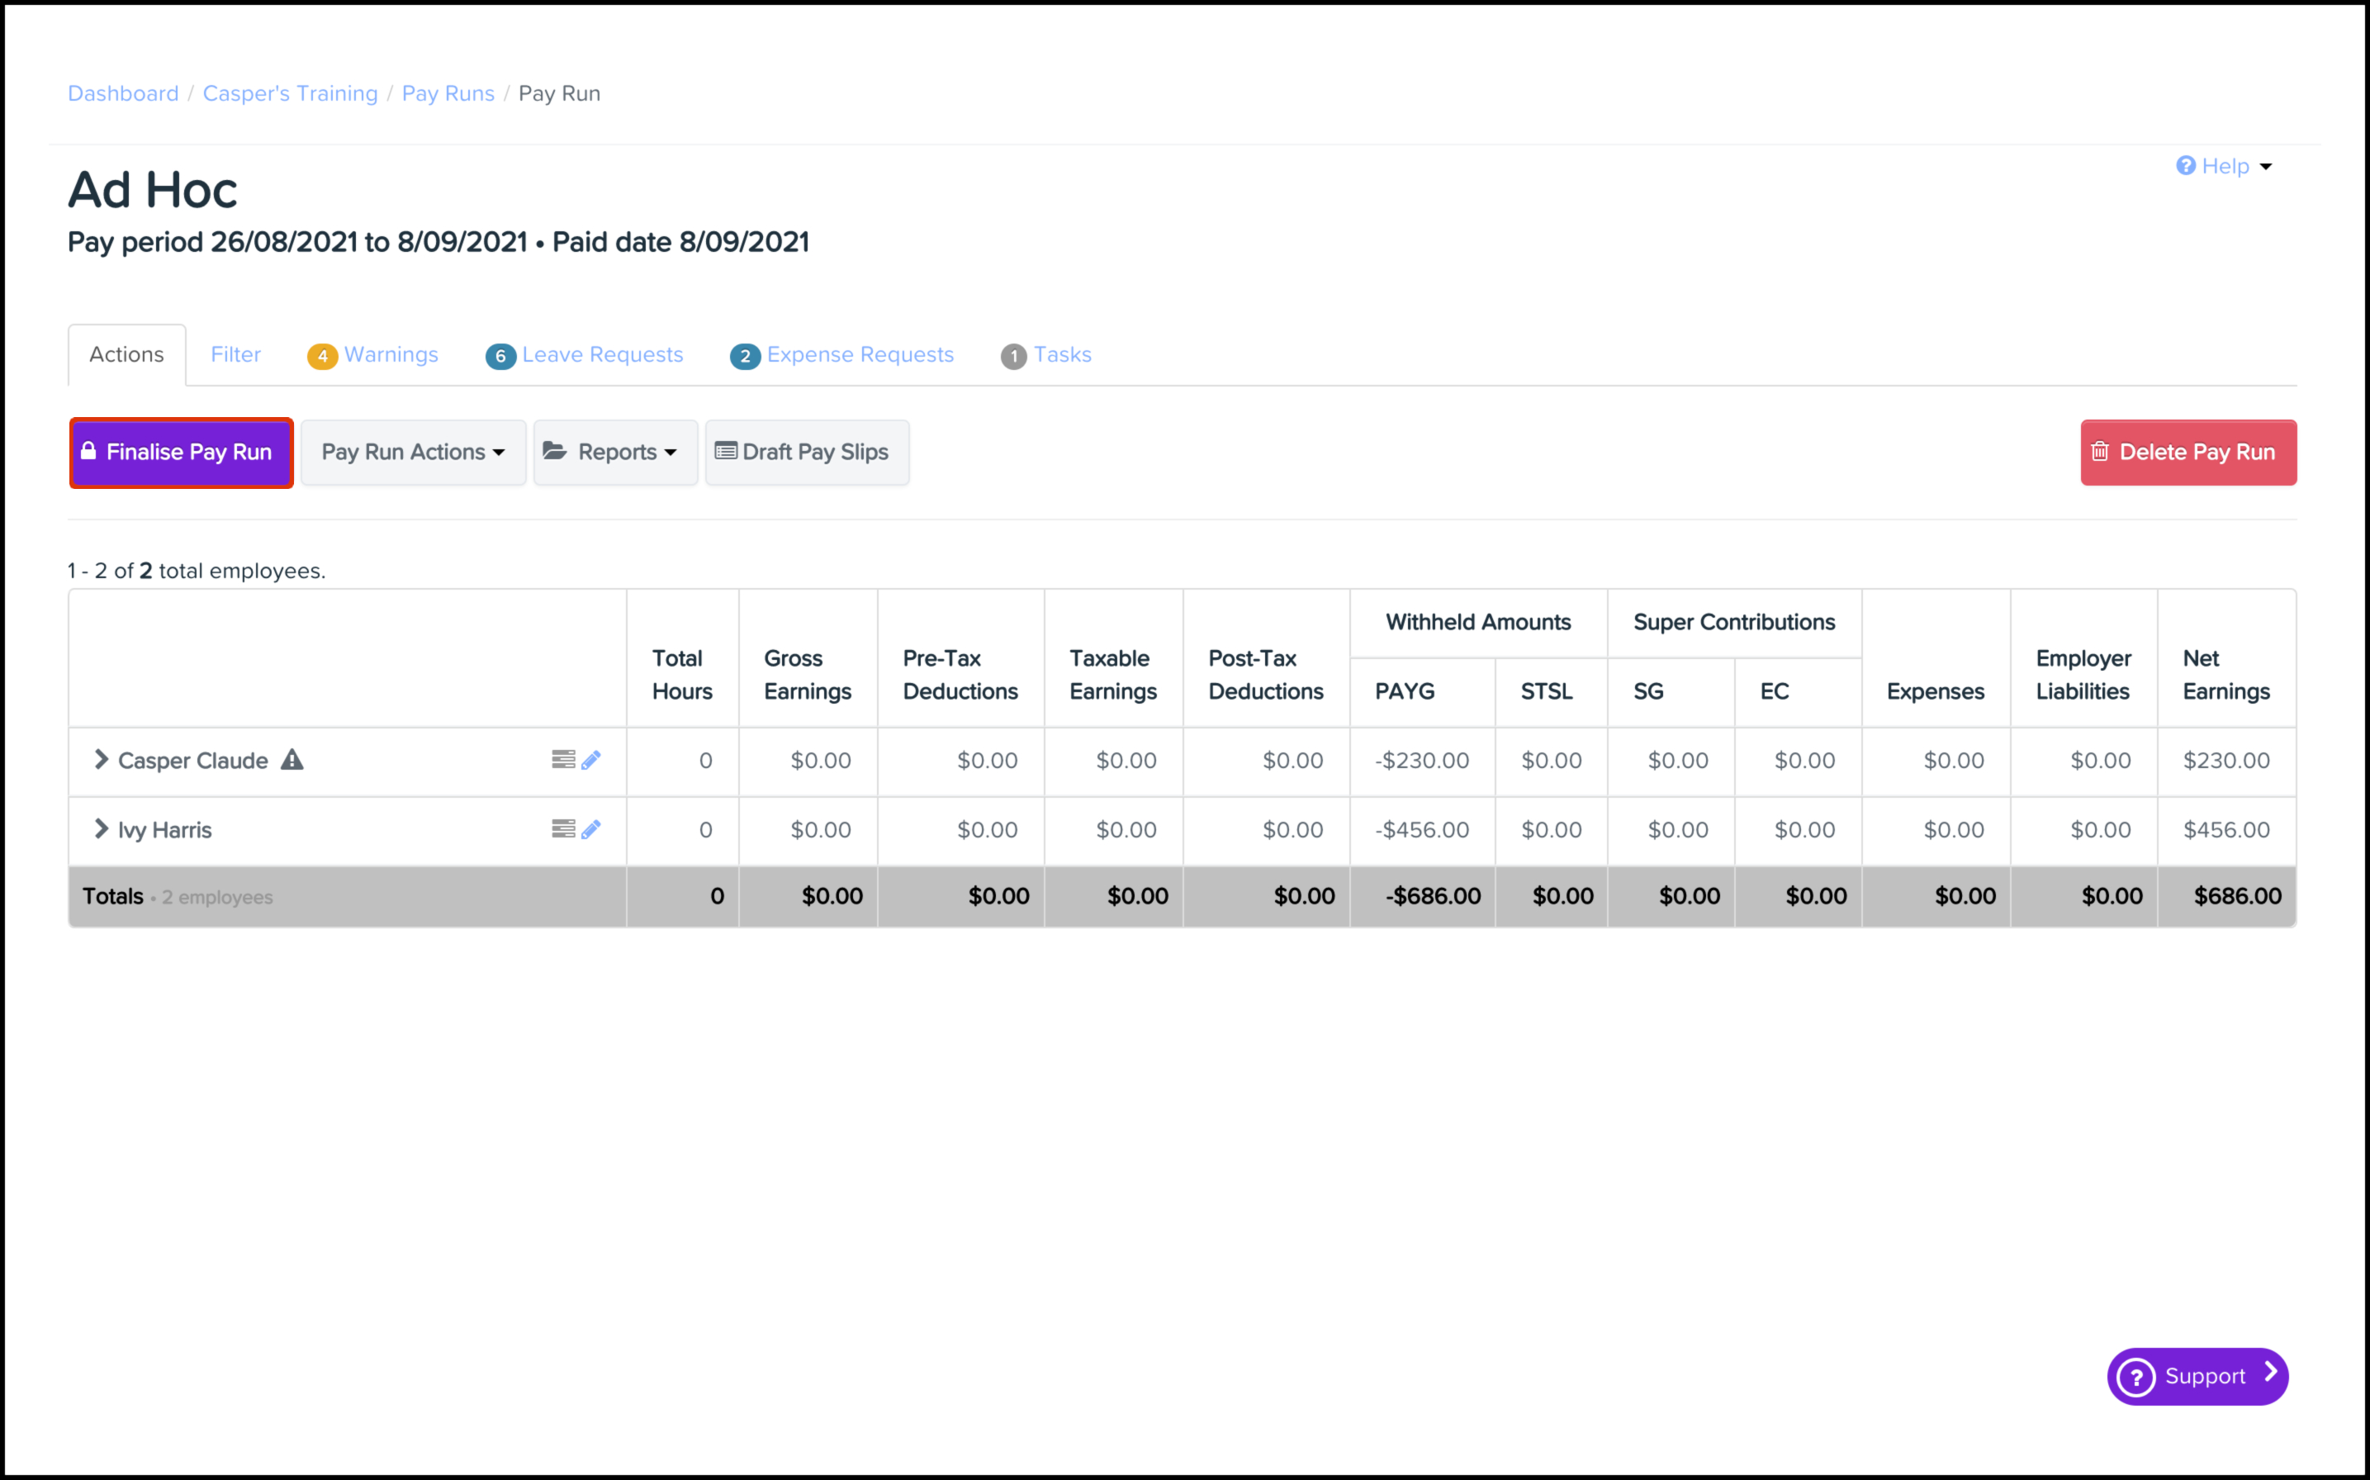Click Ivy Harris's pencil edit icon
The width and height of the screenshot is (2370, 1480).
click(591, 829)
